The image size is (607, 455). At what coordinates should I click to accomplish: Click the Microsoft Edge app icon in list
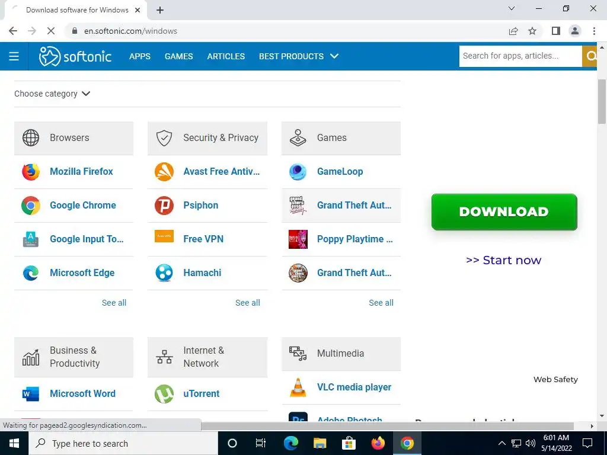(31, 273)
